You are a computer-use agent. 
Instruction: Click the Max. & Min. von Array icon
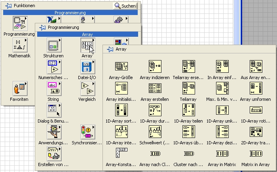pyautogui.click(x=222, y=88)
